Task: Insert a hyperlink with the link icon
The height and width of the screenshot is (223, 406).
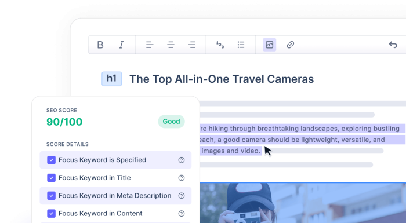Action: [x=291, y=45]
